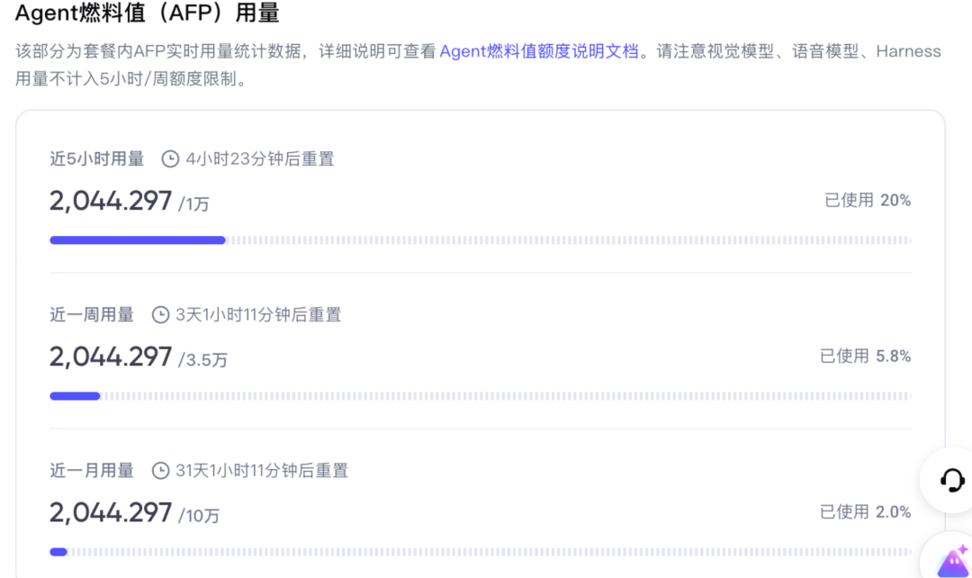
Task: Click the 2,044.297 /3.5万 usage value
Action: click(x=139, y=357)
